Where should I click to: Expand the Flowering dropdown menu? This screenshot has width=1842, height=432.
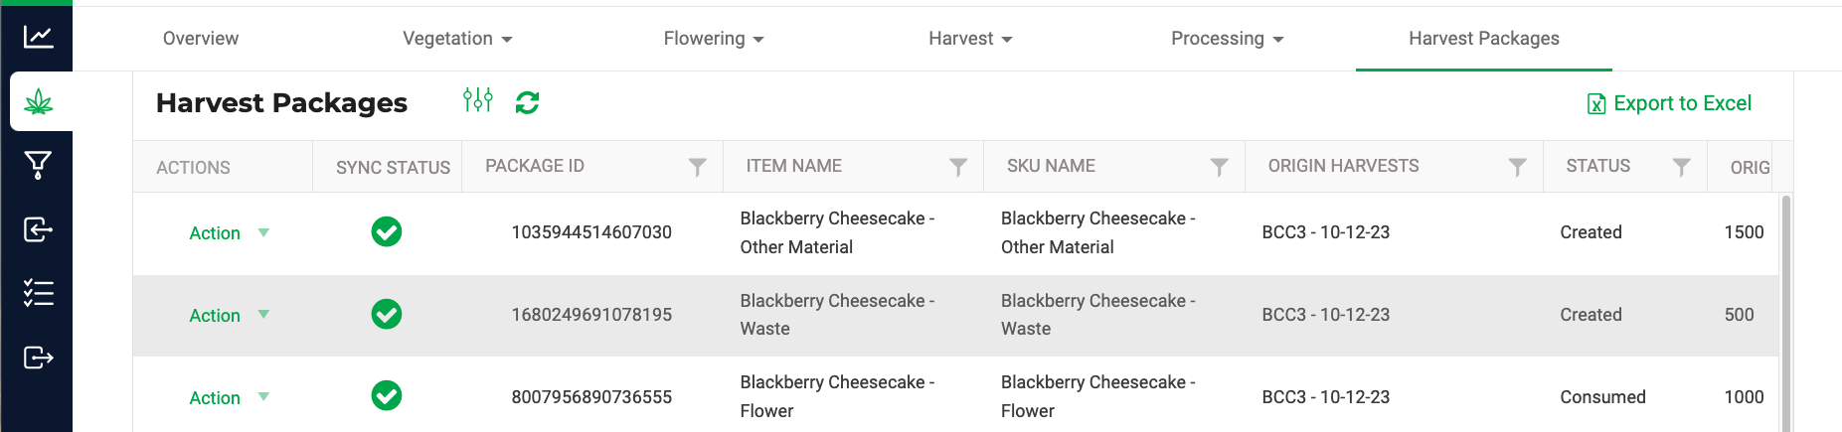click(x=714, y=39)
